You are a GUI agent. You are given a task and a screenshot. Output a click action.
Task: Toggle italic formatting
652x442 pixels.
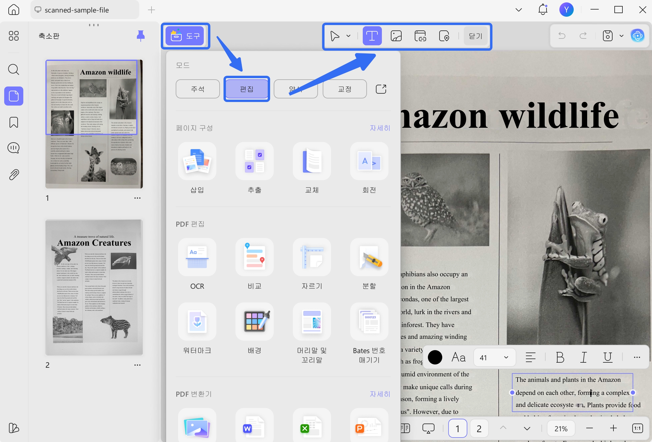584,357
